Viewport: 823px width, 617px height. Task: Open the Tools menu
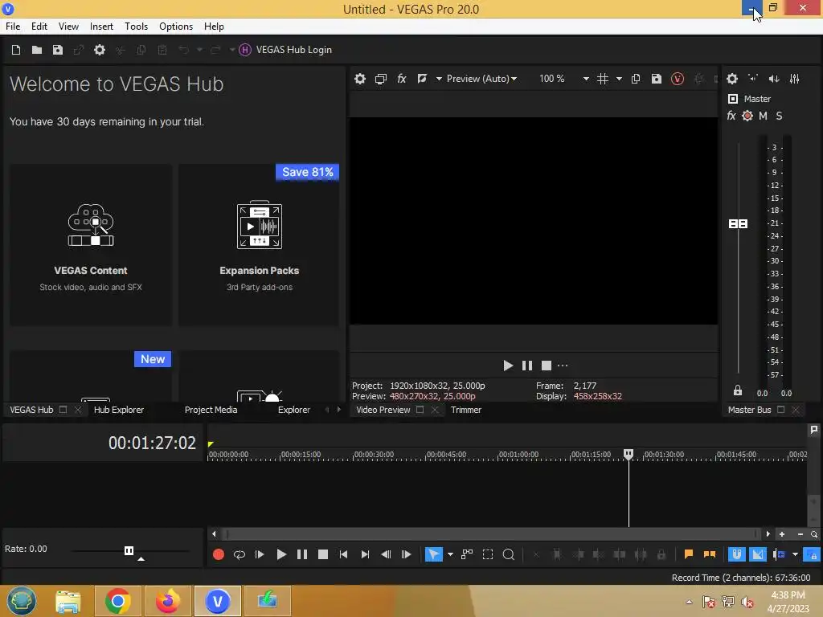(x=136, y=27)
